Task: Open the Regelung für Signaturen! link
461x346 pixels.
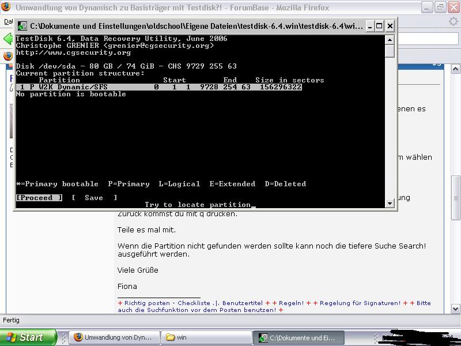Action: click(360, 303)
